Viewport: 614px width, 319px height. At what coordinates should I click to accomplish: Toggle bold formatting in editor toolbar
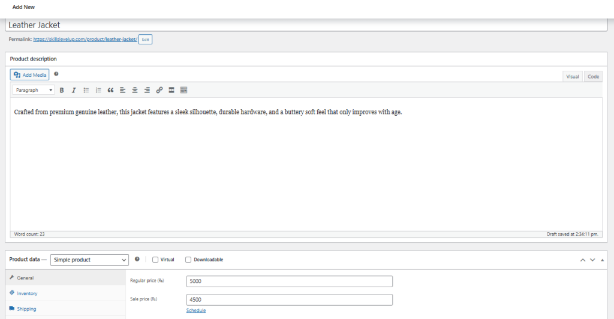click(x=61, y=90)
